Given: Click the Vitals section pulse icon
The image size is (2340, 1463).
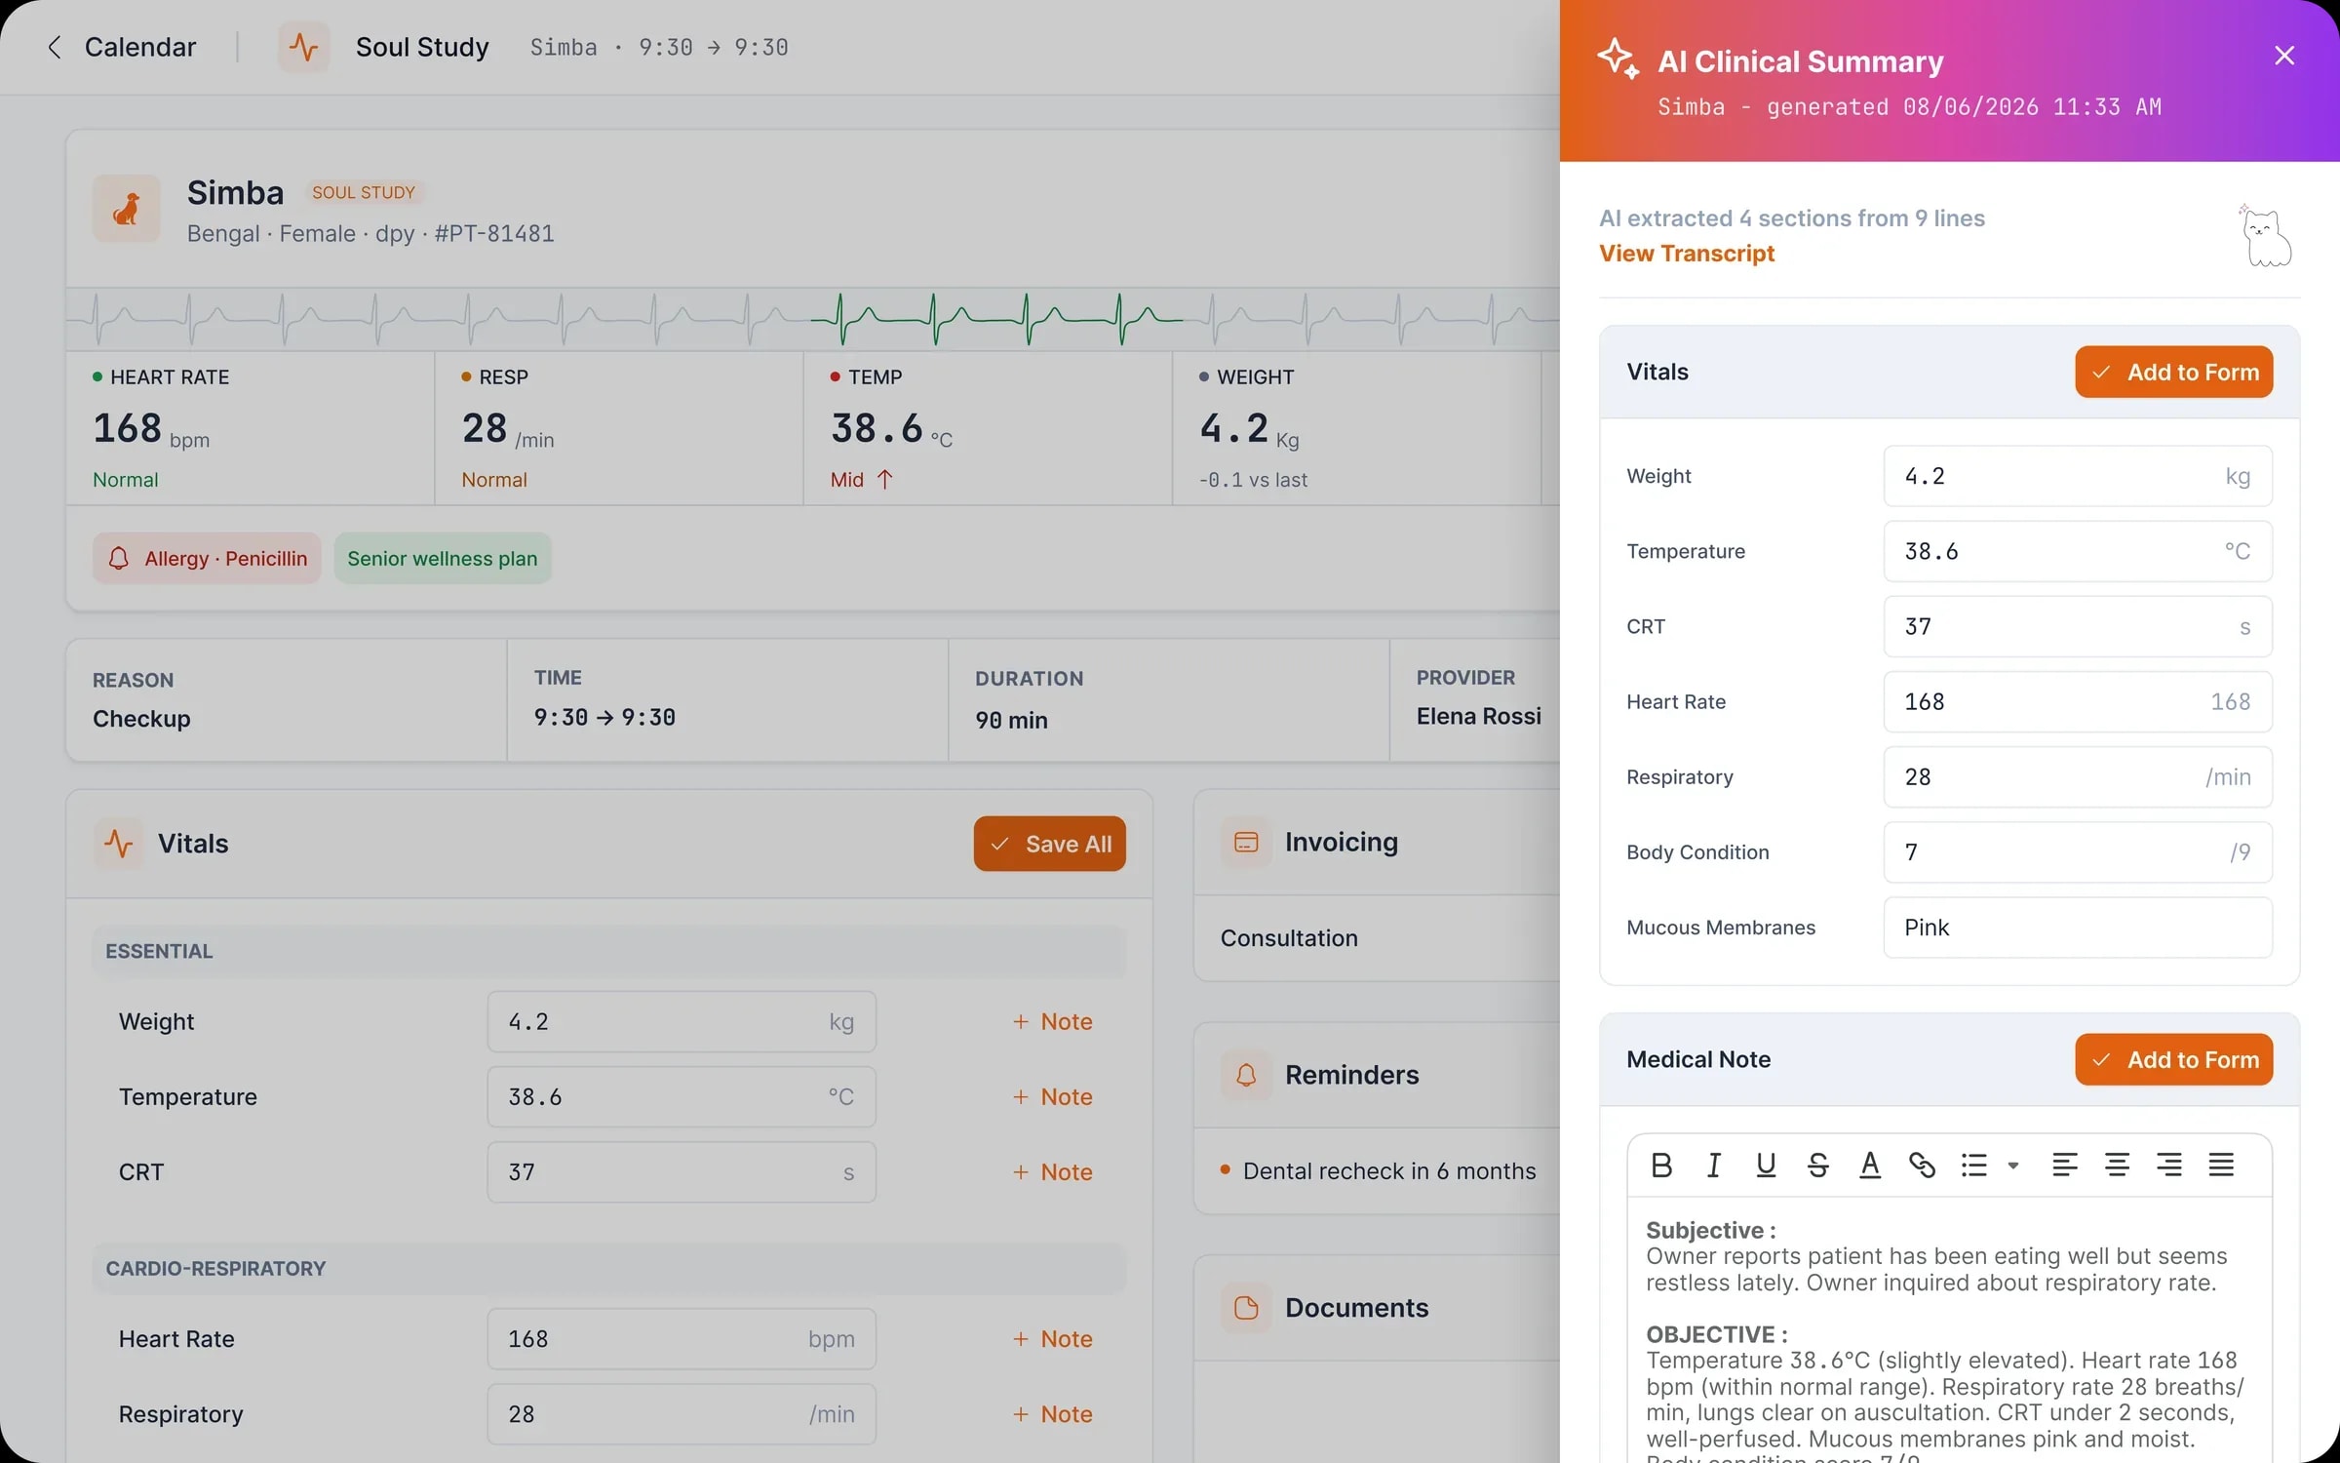Looking at the screenshot, I should click(x=119, y=844).
